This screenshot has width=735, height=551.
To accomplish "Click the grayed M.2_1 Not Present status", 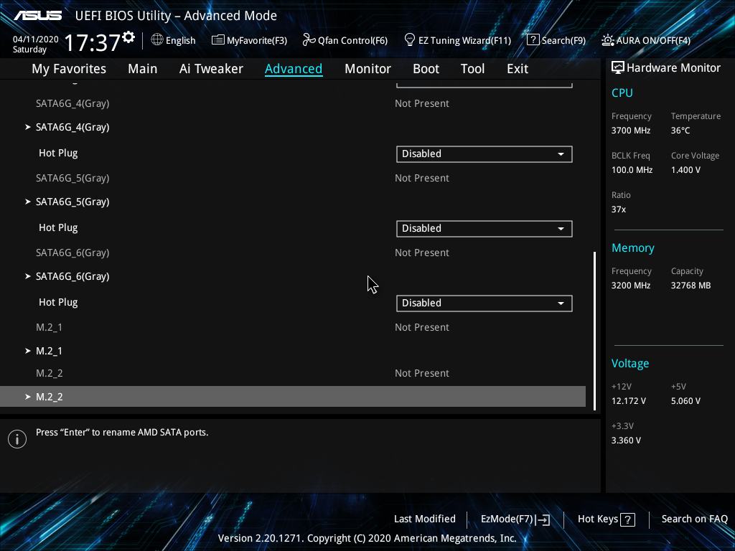I will [x=422, y=327].
